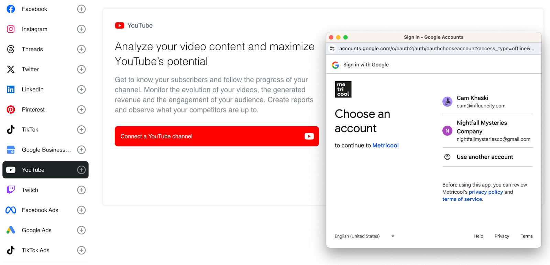Add a LinkedIn connection with plus icon
Screen dimensions: 550x265
(81, 89)
